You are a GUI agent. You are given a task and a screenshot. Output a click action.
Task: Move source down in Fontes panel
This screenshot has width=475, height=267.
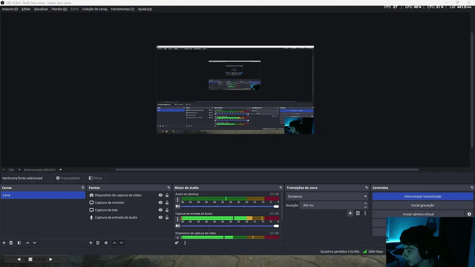click(121, 243)
